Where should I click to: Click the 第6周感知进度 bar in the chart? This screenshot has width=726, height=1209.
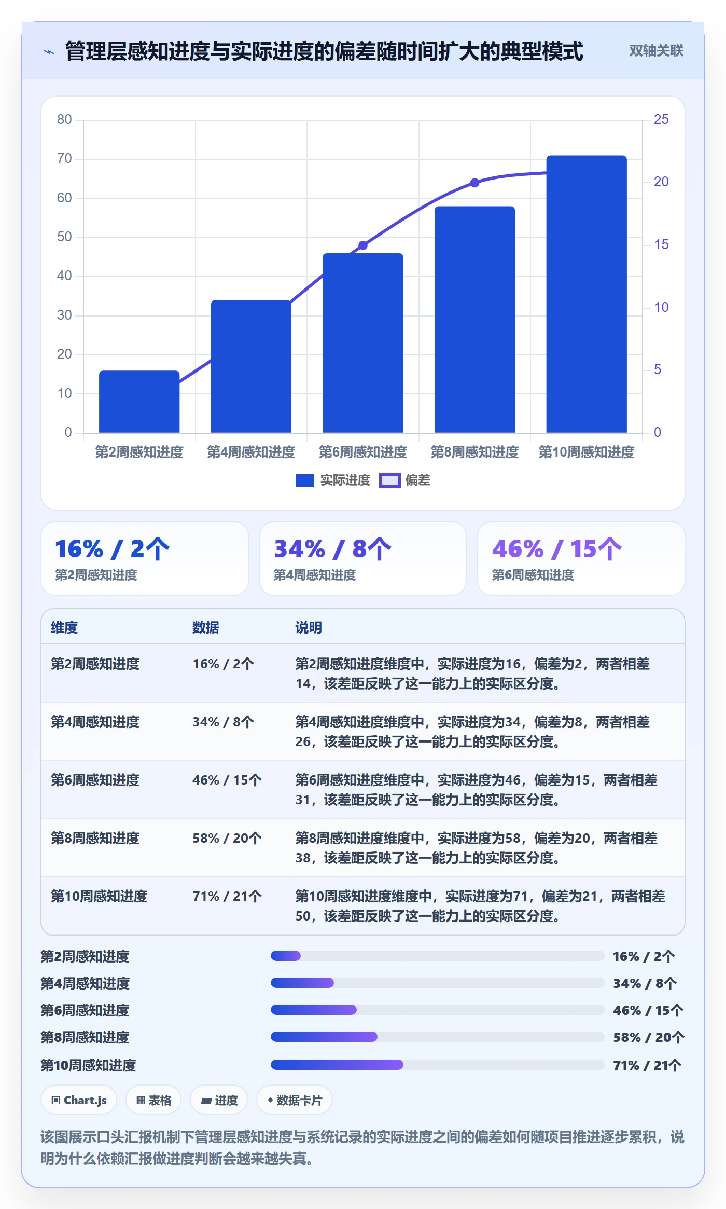[363, 343]
